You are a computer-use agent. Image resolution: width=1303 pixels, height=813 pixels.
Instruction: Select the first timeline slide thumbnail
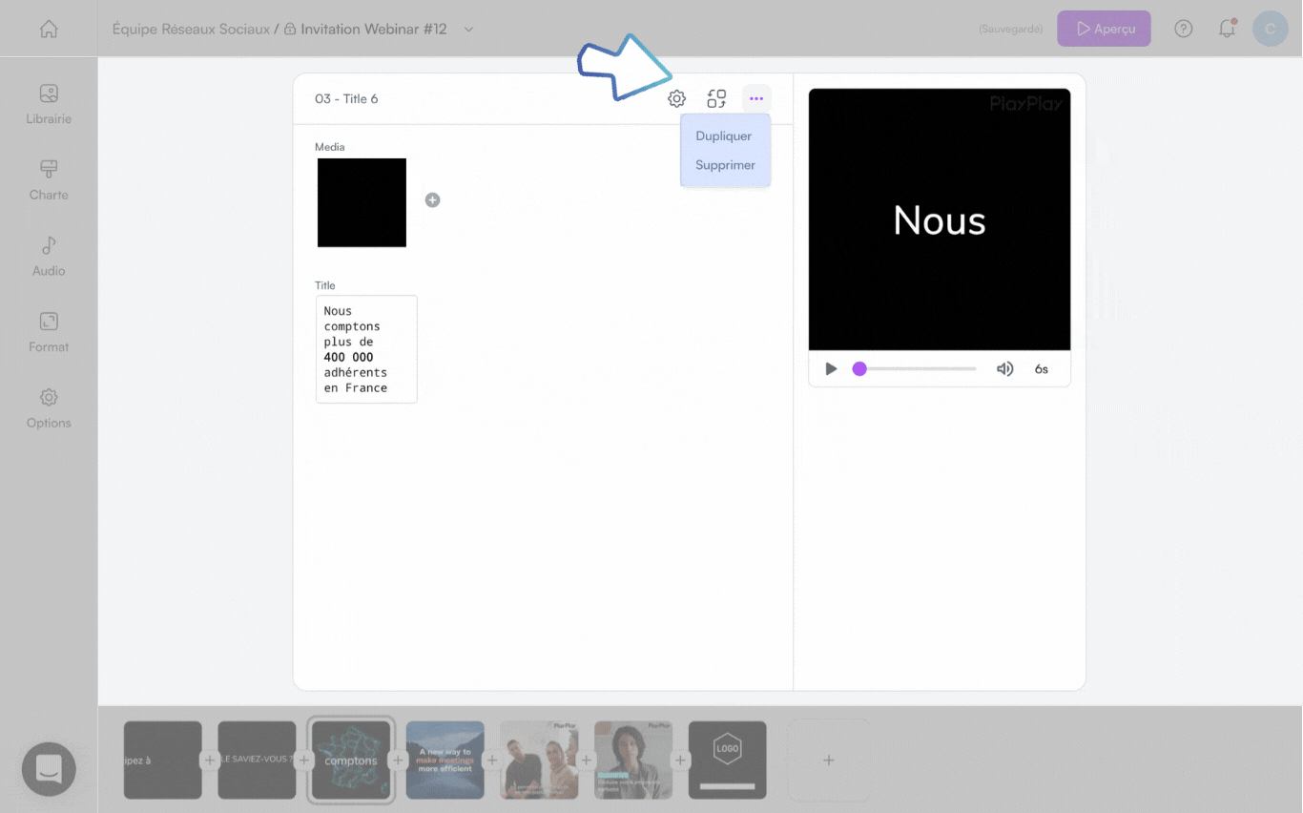click(162, 760)
